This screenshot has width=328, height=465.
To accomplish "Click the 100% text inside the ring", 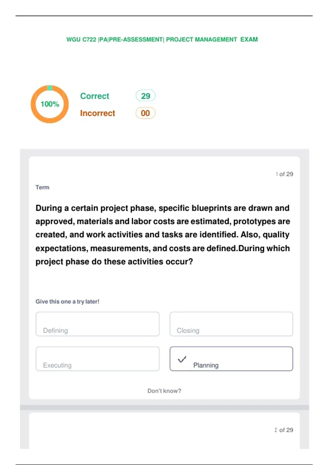I will (x=50, y=104).
